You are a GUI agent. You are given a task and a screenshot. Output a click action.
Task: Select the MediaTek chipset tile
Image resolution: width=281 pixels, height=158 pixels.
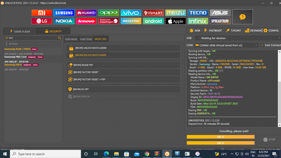tap(131, 21)
